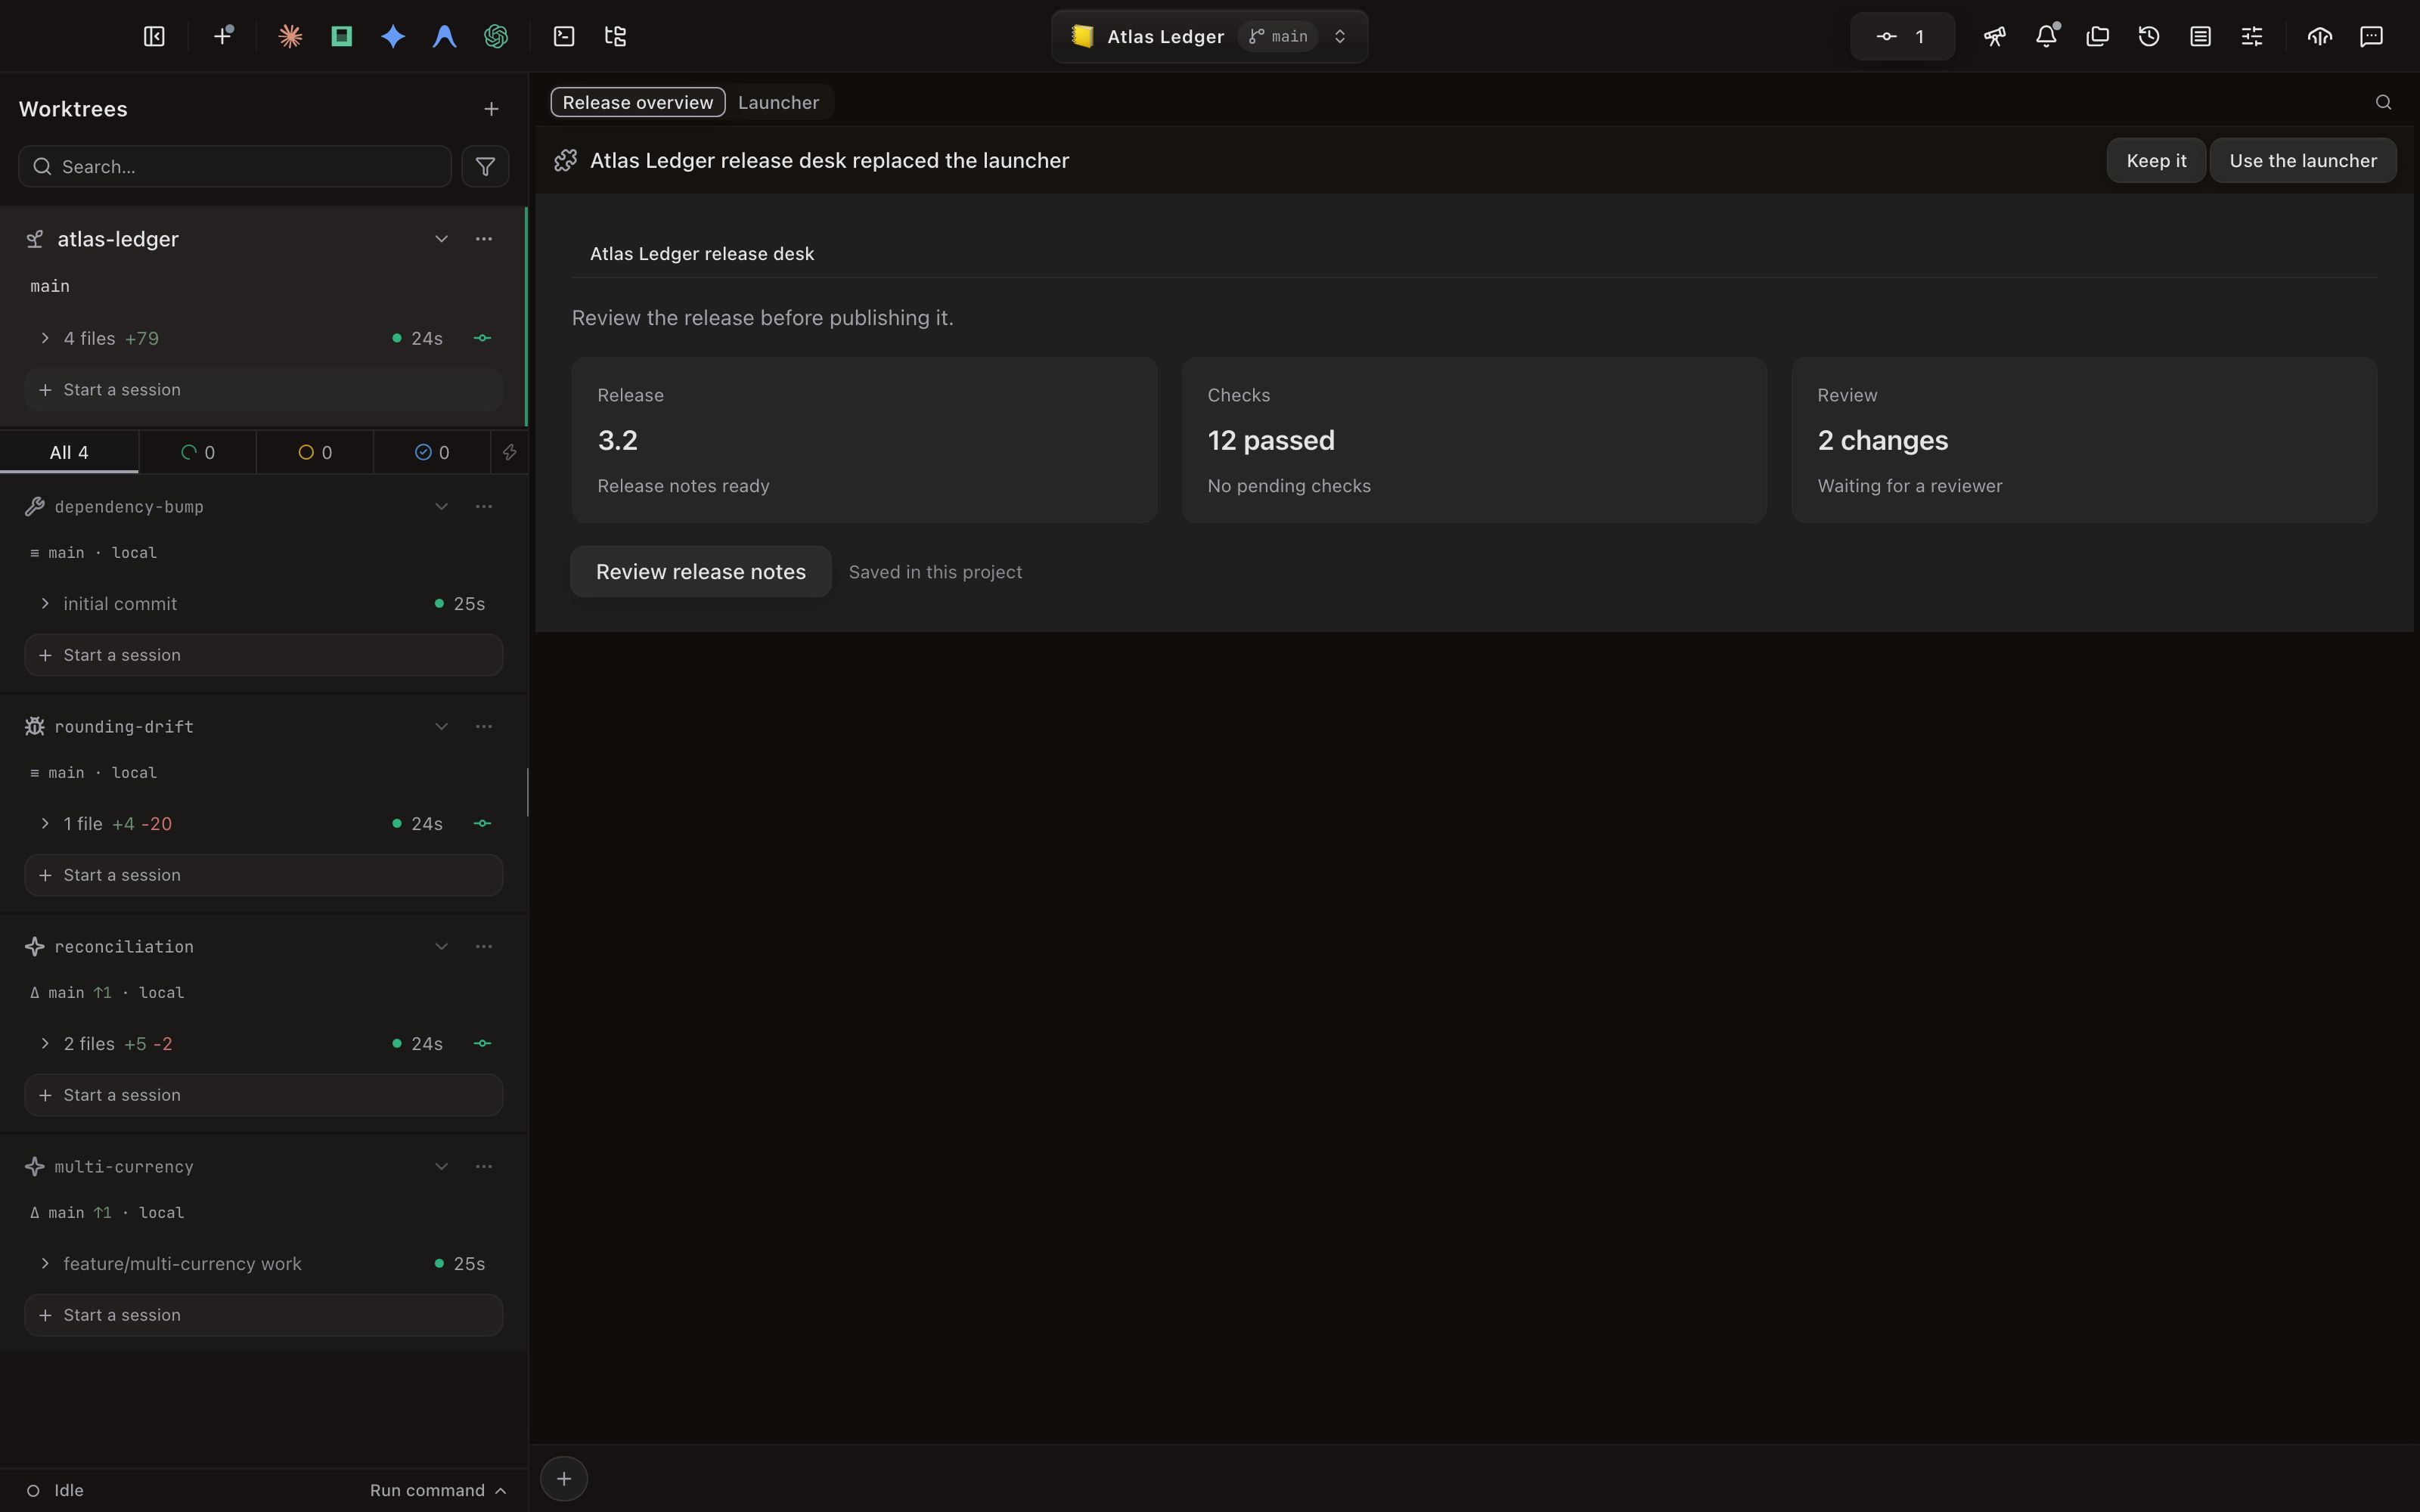Open Run command menu in status bar
The image size is (2420, 1512).
click(438, 1490)
